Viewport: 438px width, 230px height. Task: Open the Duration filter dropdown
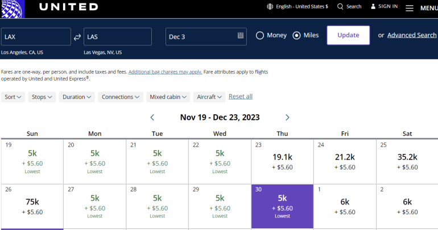pyautogui.click(x=77, y=97)
